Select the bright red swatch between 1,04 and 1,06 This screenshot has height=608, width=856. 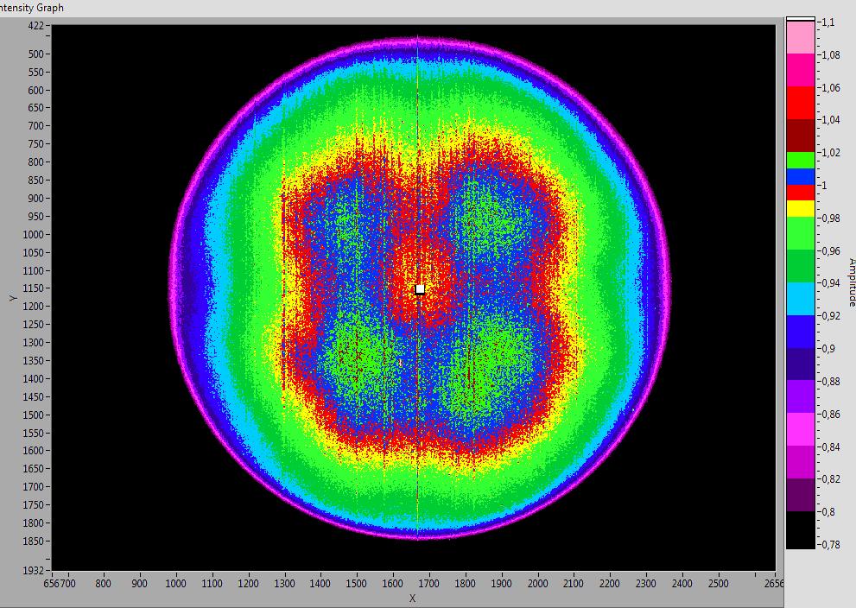pos(801,103)
